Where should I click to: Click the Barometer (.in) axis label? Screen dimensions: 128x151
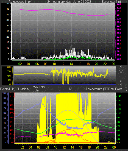tap(111, 2)
